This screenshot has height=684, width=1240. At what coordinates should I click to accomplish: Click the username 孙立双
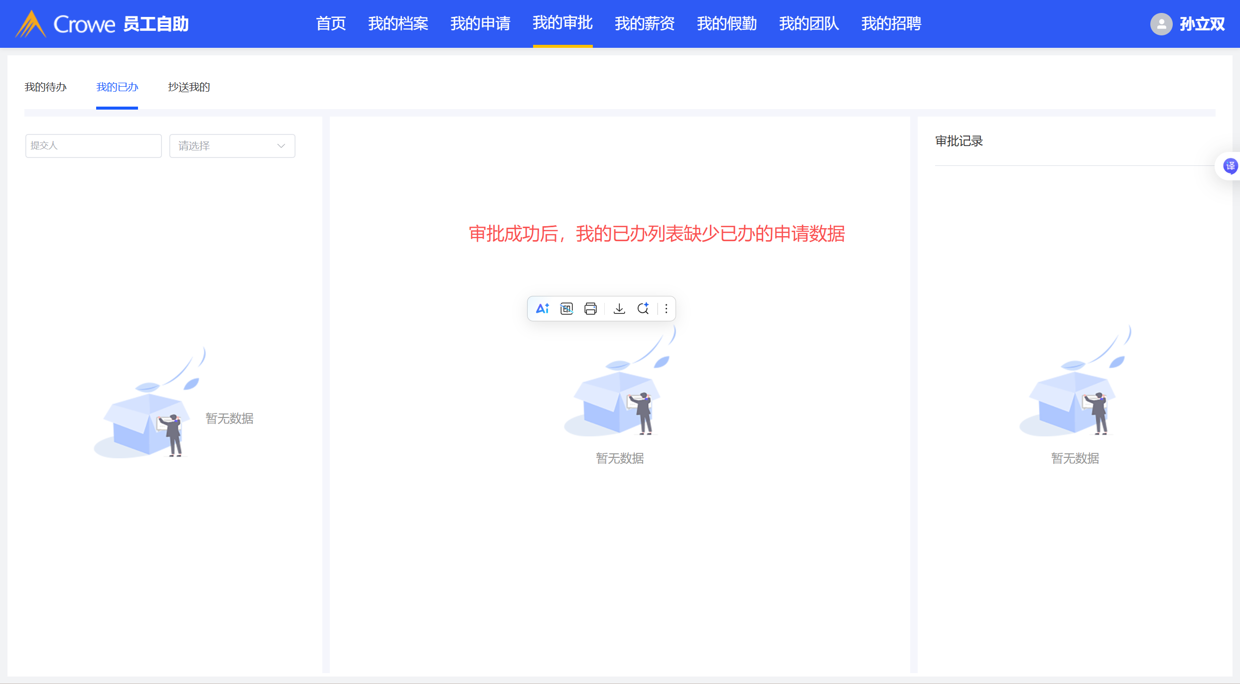pyautogui.click(x=1202, y=24)
